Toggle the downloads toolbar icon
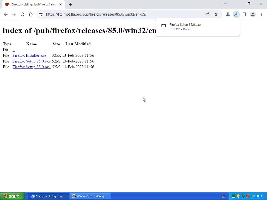 [x=236, y=14]
